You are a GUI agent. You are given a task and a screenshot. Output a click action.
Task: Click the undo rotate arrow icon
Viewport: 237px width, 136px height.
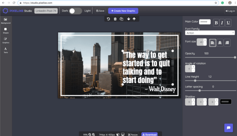tap(108, 19)
